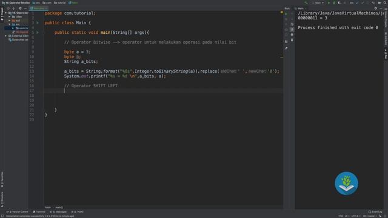
Task: Place cursor on empty line 17
Action: (163, 91)
